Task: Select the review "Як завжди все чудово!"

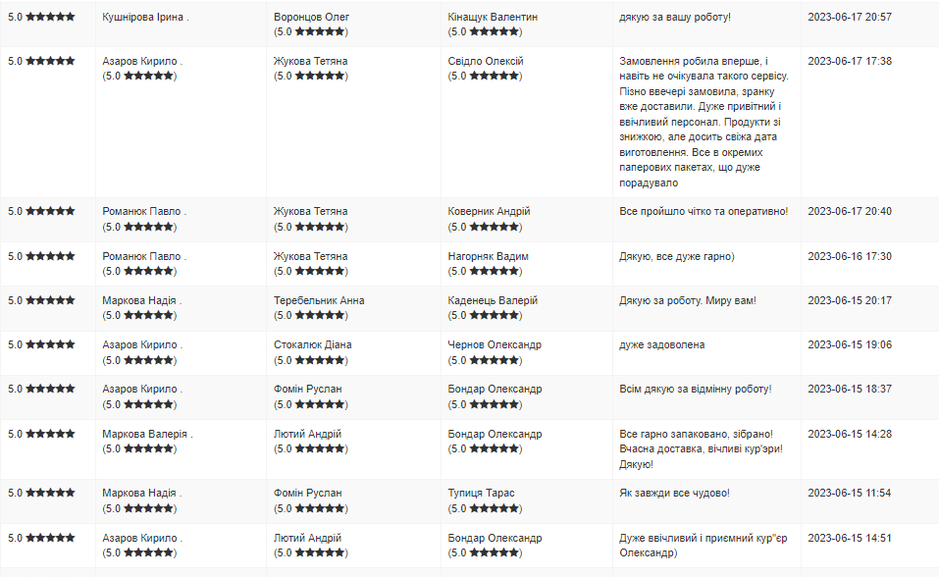Action: [x=674, y=493]
